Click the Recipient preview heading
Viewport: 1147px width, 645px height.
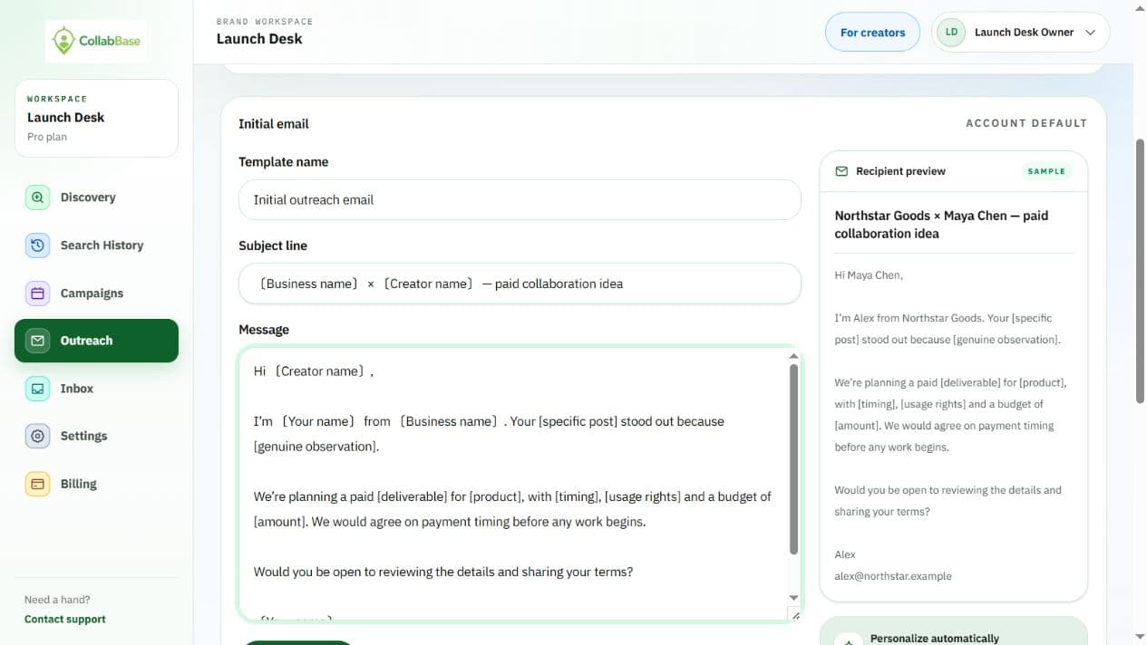click(x=900, y=171)
